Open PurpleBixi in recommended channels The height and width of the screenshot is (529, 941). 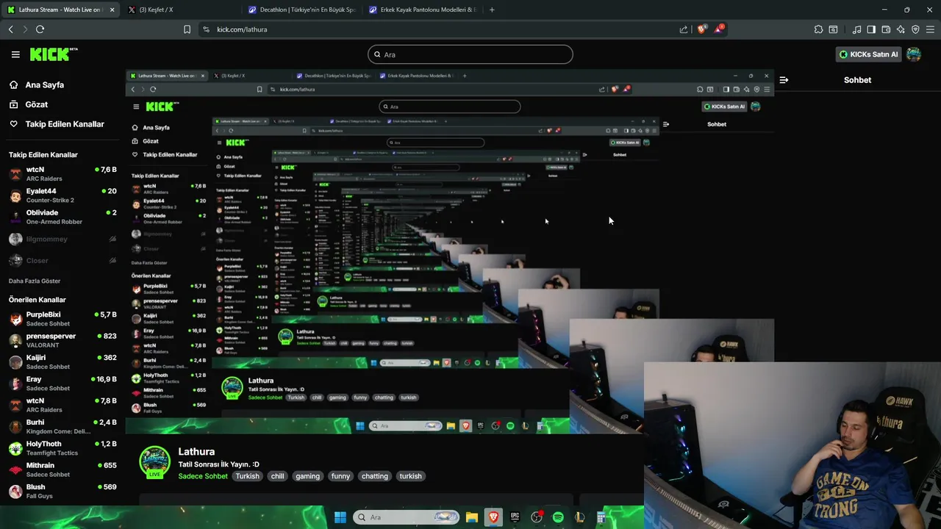click(62, 319)
